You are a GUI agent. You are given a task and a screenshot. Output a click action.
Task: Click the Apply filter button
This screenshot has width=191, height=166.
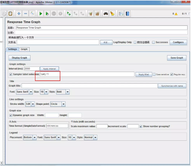point(144,74)
